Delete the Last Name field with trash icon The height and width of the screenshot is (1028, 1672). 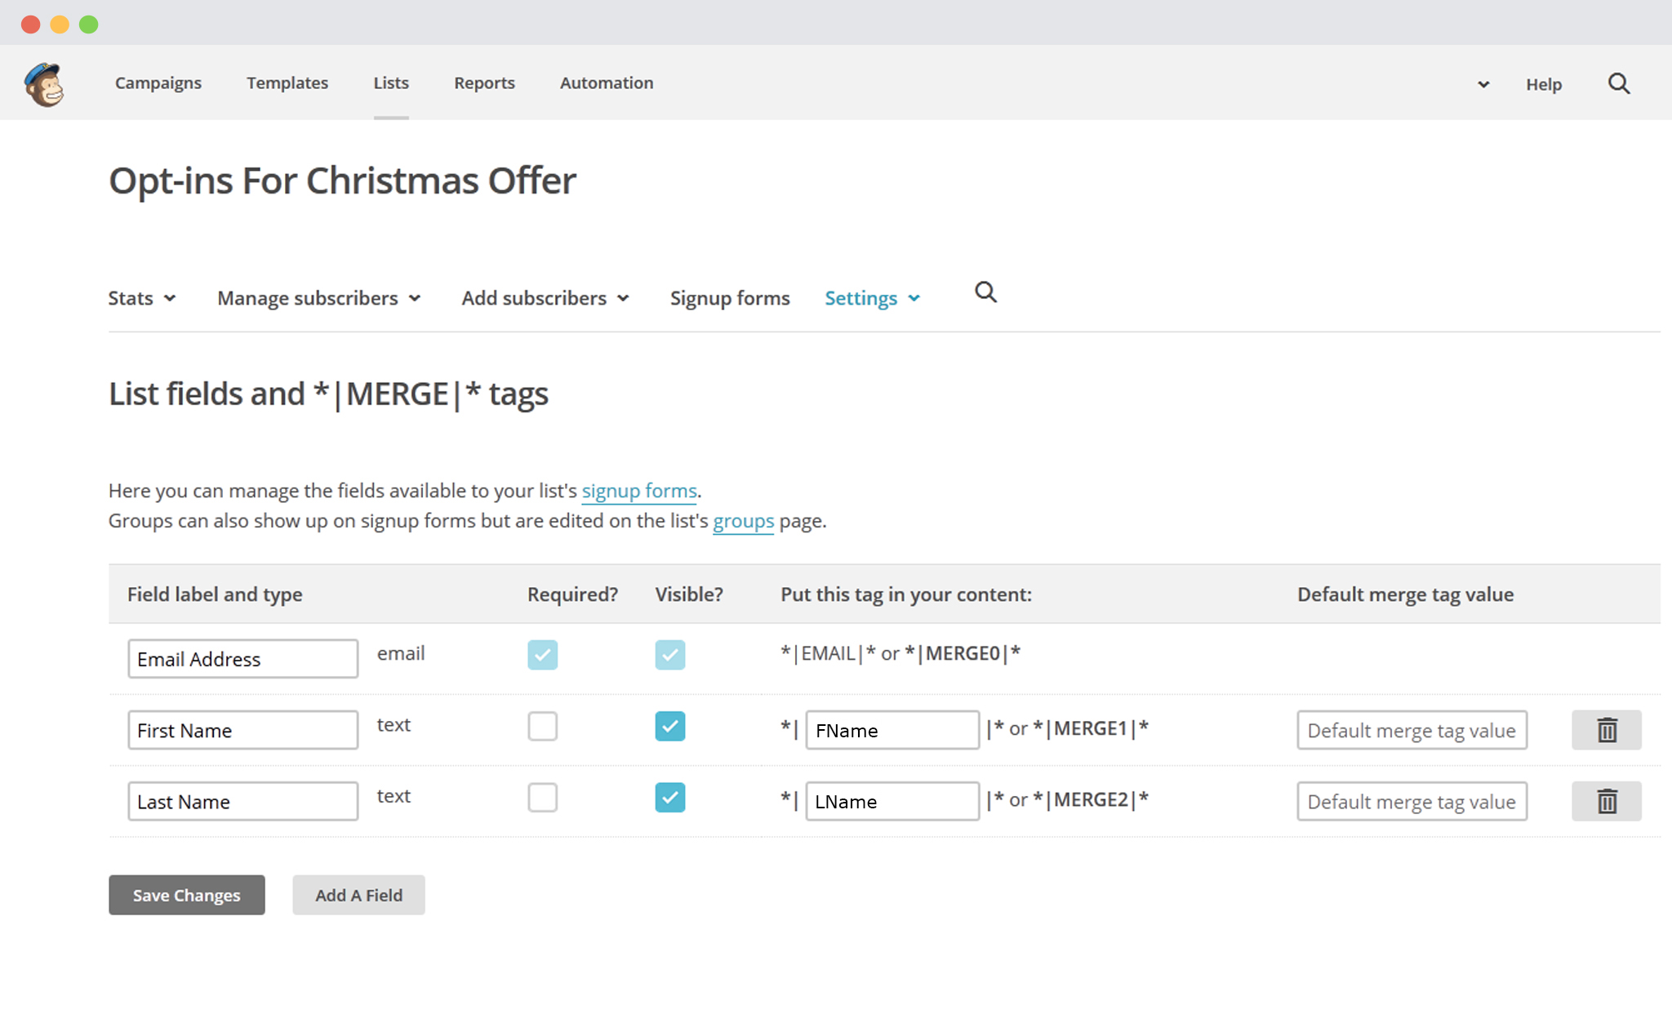pos(1607,801)
